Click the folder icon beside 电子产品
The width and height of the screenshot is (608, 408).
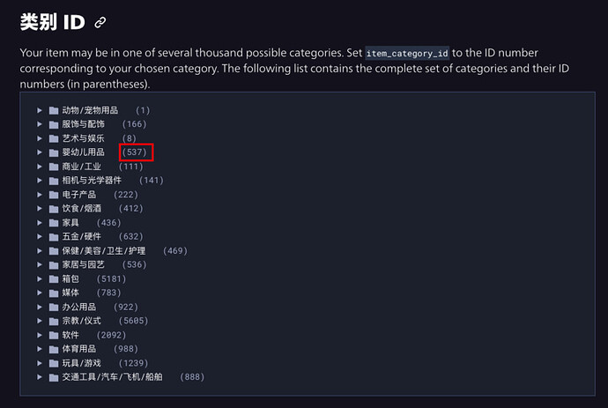[54, 195]
